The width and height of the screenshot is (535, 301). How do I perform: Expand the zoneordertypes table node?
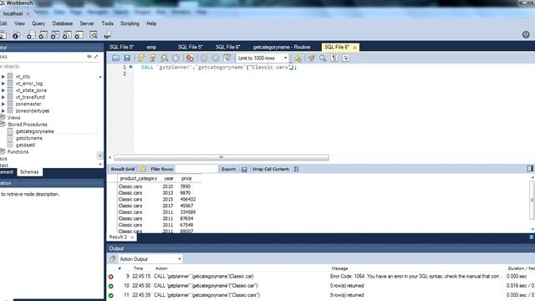(3, 110)
